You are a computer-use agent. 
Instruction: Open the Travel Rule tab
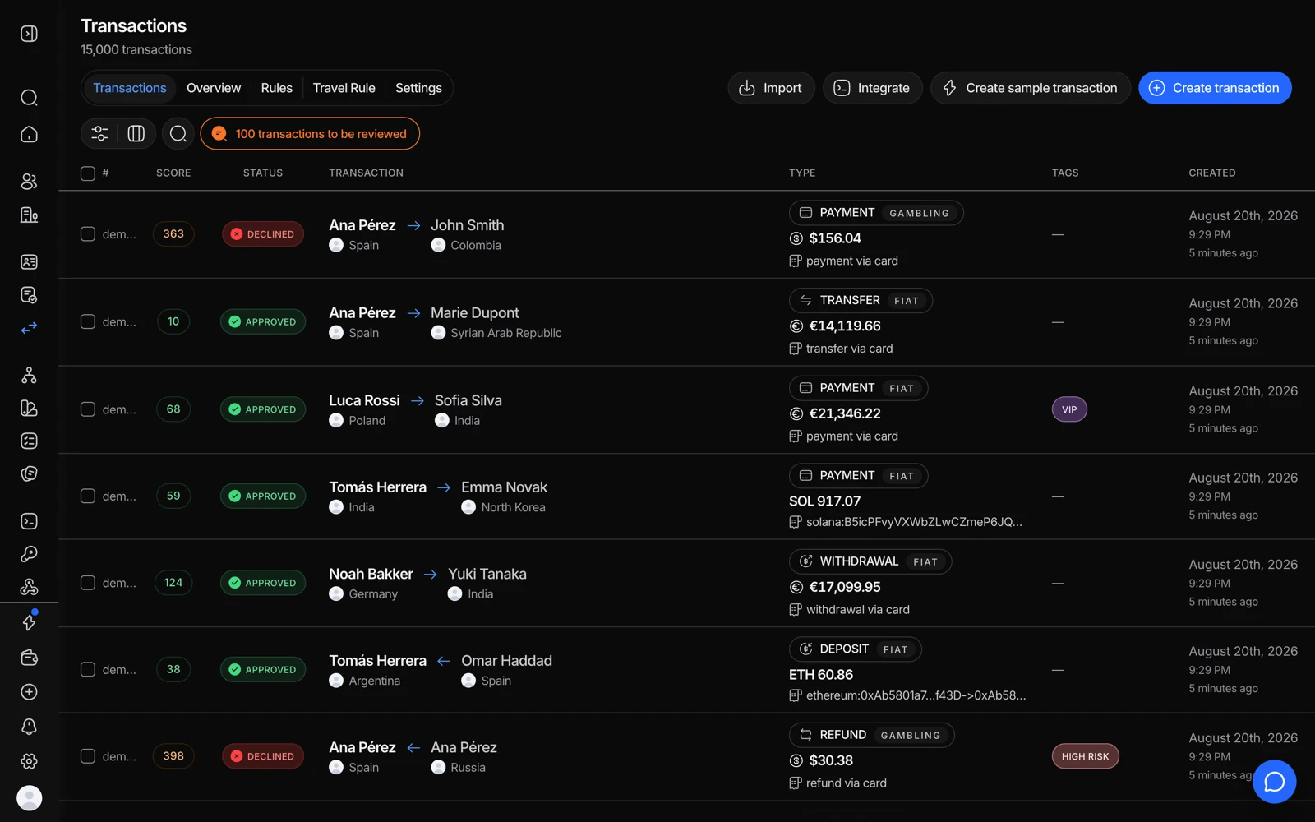point(344,88)
